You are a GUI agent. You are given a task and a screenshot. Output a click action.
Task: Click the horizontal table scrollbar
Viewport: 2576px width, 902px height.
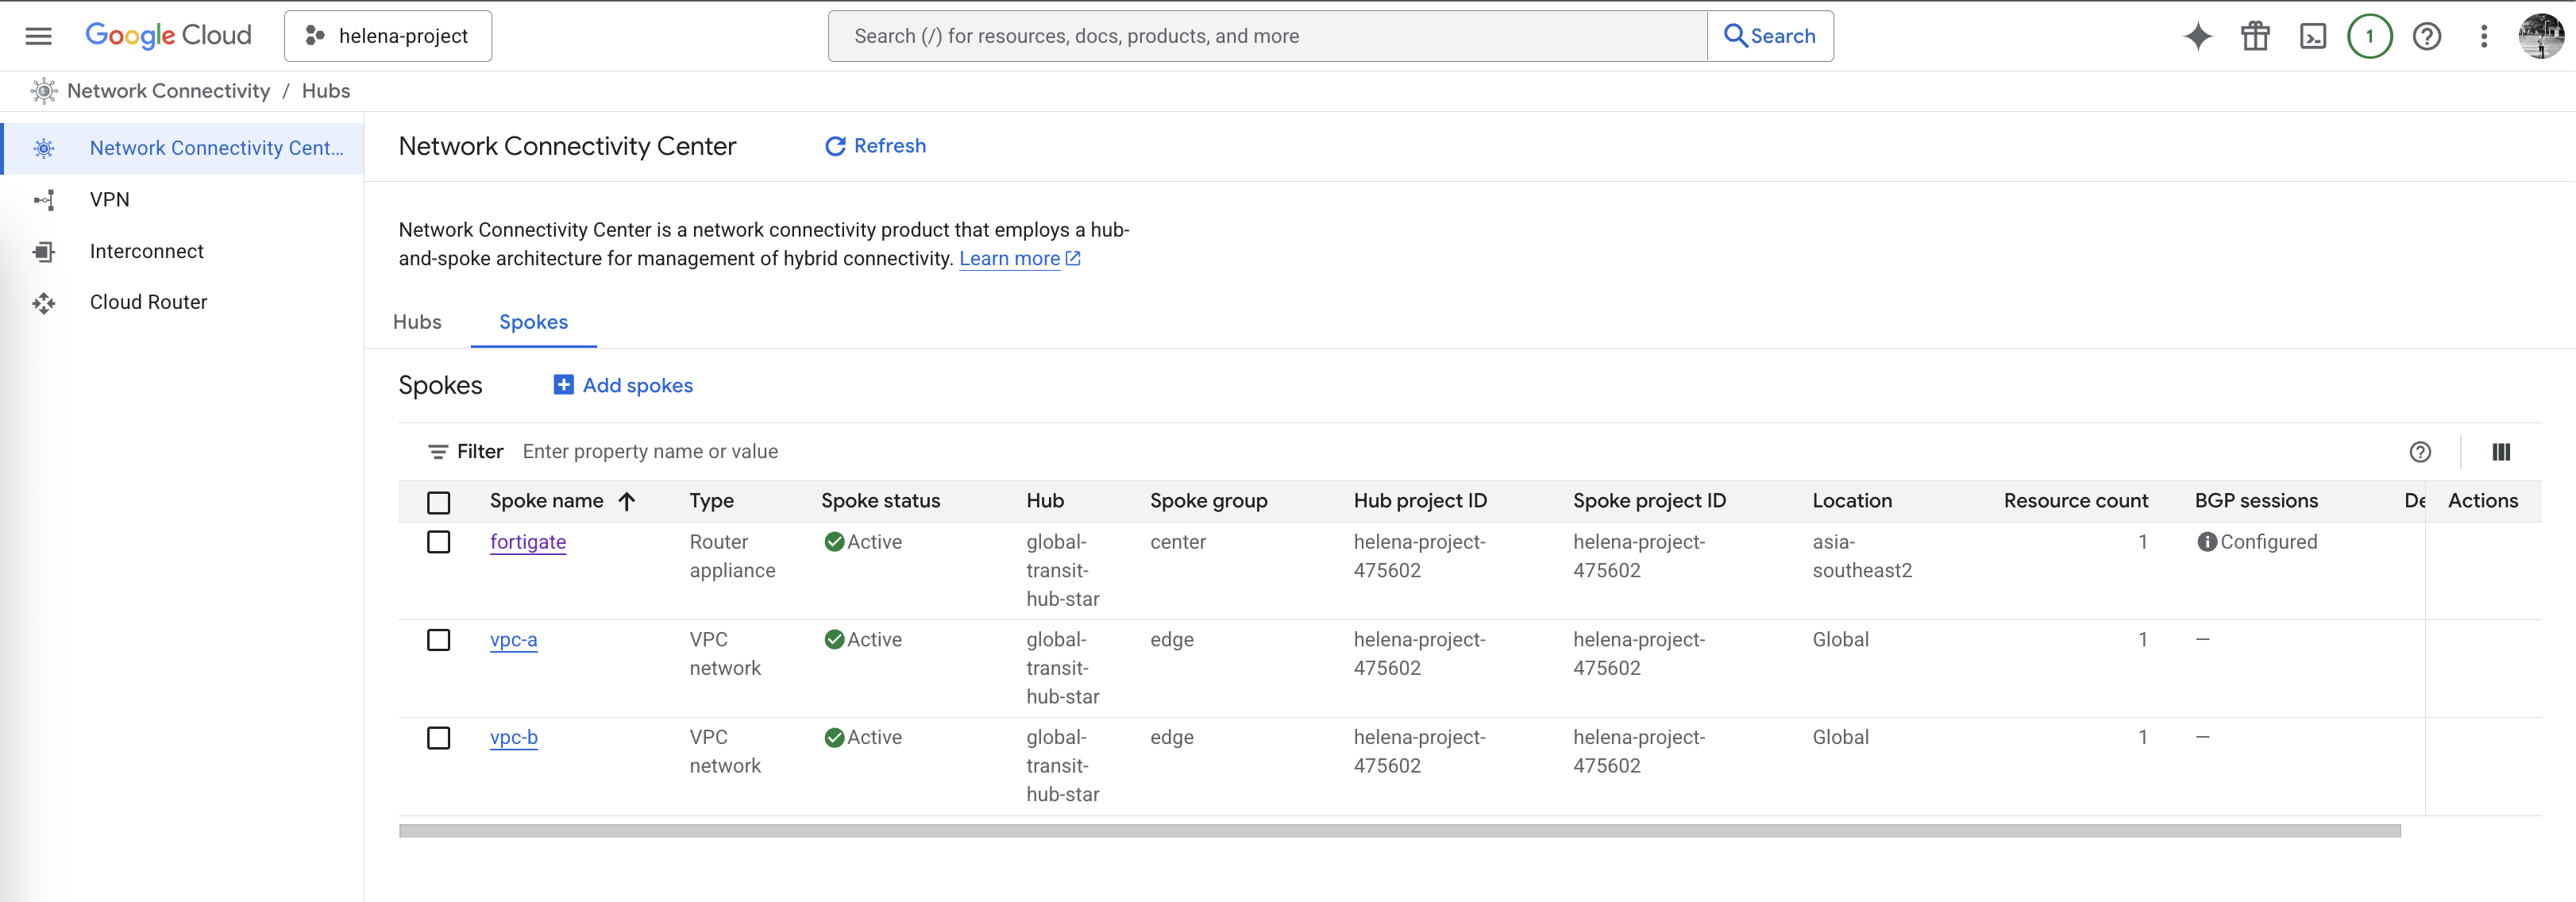pos(1398,831)
